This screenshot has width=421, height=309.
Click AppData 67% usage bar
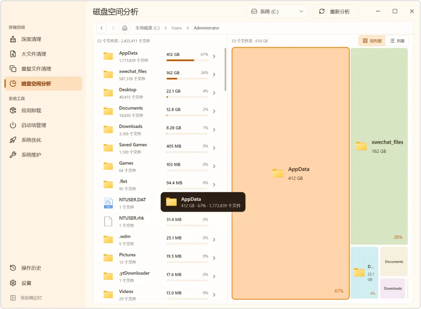click(x=187, y=60)
